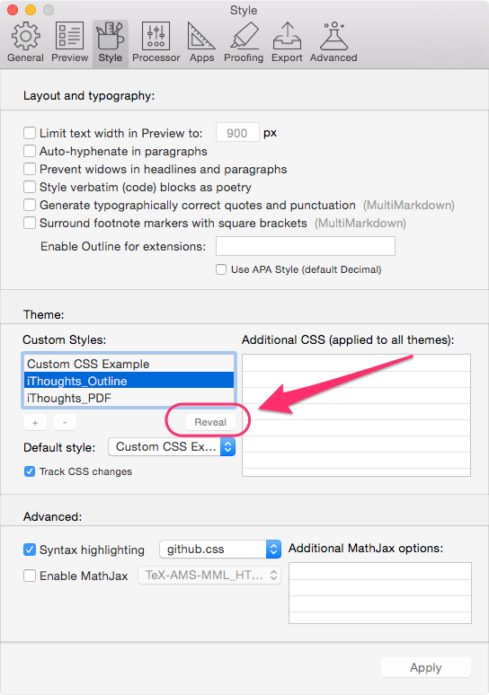Screen dimensions: 489x695
Task: Toggle the Track CSS changes checkbox
Action: pos(30,471)
